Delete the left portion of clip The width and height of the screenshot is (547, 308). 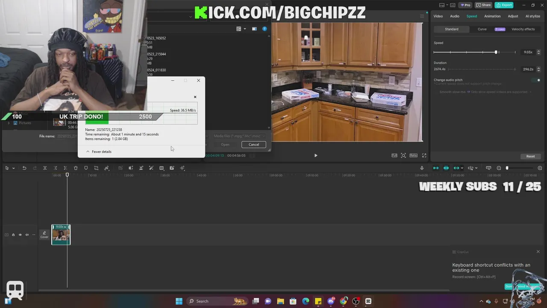pyautogui.click(x=55, y=168)
